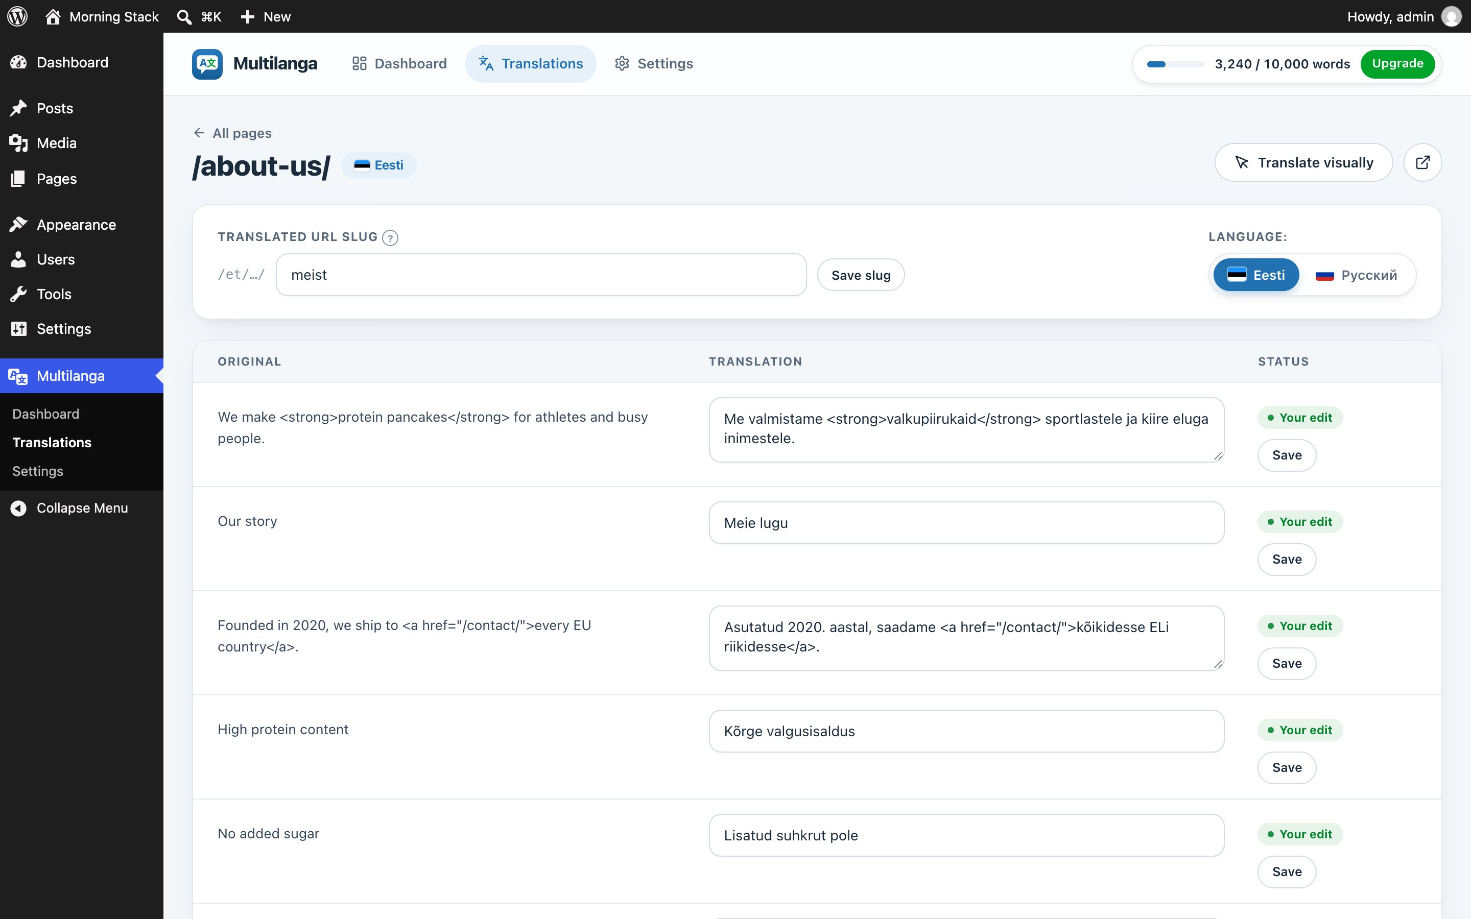Screen dimensions: 1471x919
Task: Click the admin avatar icon
Action: click(x=1452, y=16)
